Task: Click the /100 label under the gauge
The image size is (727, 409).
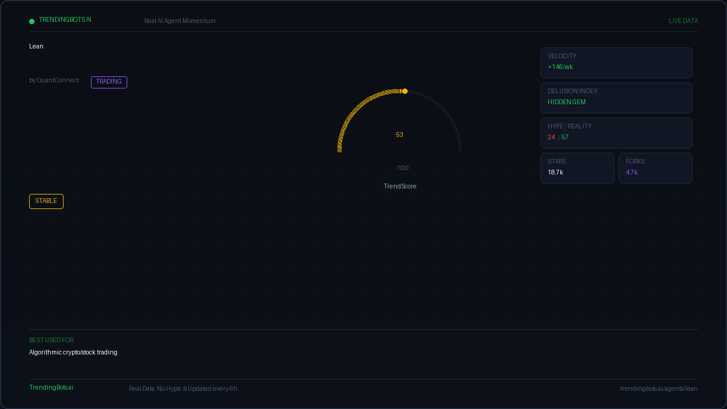Action: coord(402,168)
